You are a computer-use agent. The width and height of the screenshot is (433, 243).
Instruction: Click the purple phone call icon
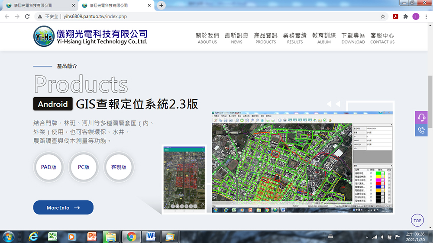point(421,130)
